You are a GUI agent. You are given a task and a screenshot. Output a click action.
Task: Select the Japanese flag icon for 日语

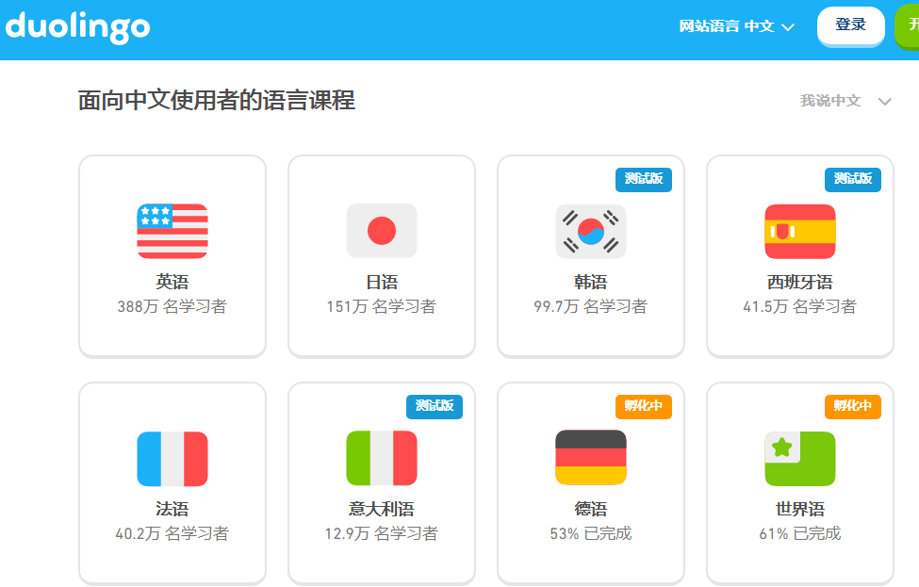click(x=381, y=230)
